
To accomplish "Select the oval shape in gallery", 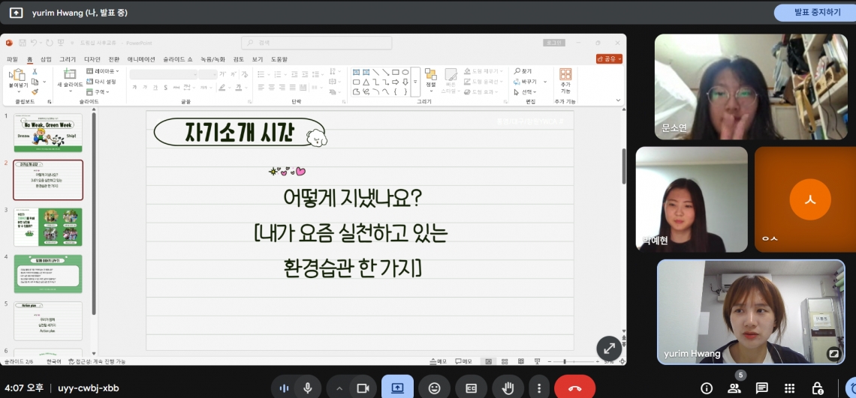I will coord(405,72).
